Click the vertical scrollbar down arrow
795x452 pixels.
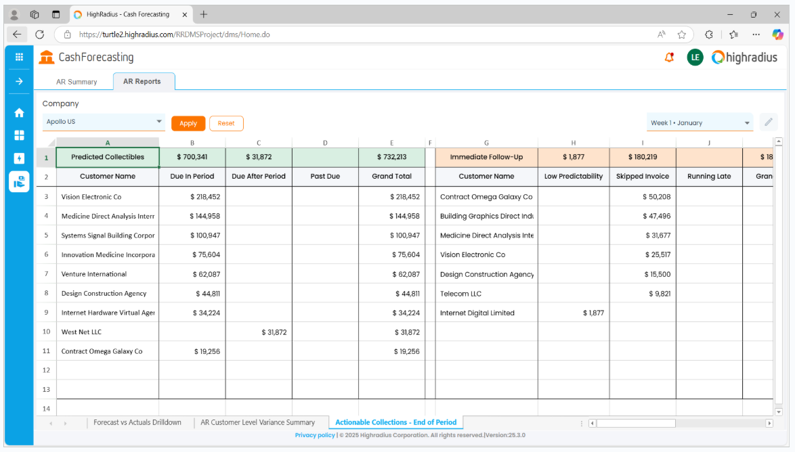click(x=779, y=412)
